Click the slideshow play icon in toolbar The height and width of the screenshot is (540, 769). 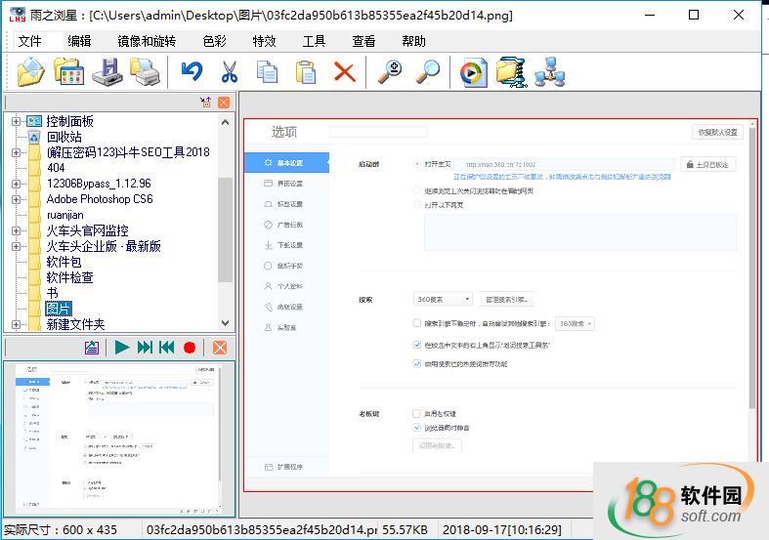coord(473,71)
